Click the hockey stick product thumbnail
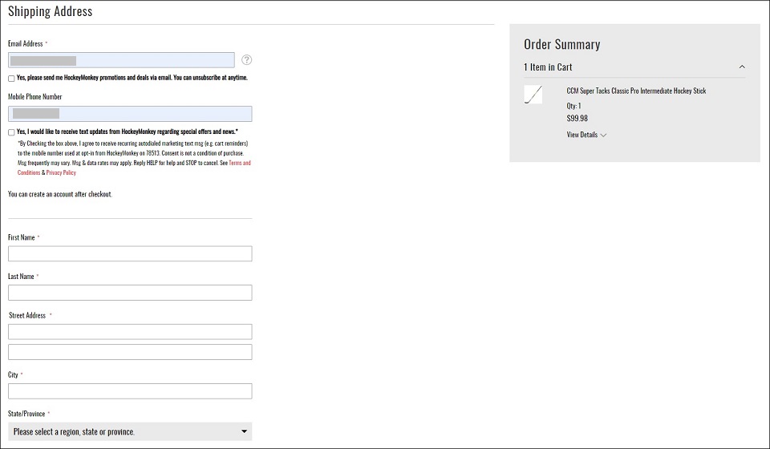Viewport: 770px width, 449px height. tap(533, 95)
